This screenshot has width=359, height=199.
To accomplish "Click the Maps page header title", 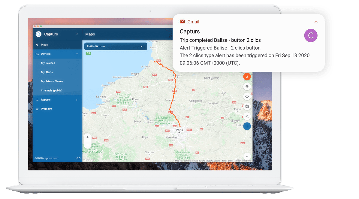I will point(90,34).
